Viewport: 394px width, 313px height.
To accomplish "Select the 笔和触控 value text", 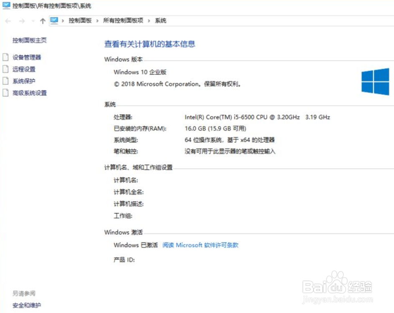I will pos(230,151).
